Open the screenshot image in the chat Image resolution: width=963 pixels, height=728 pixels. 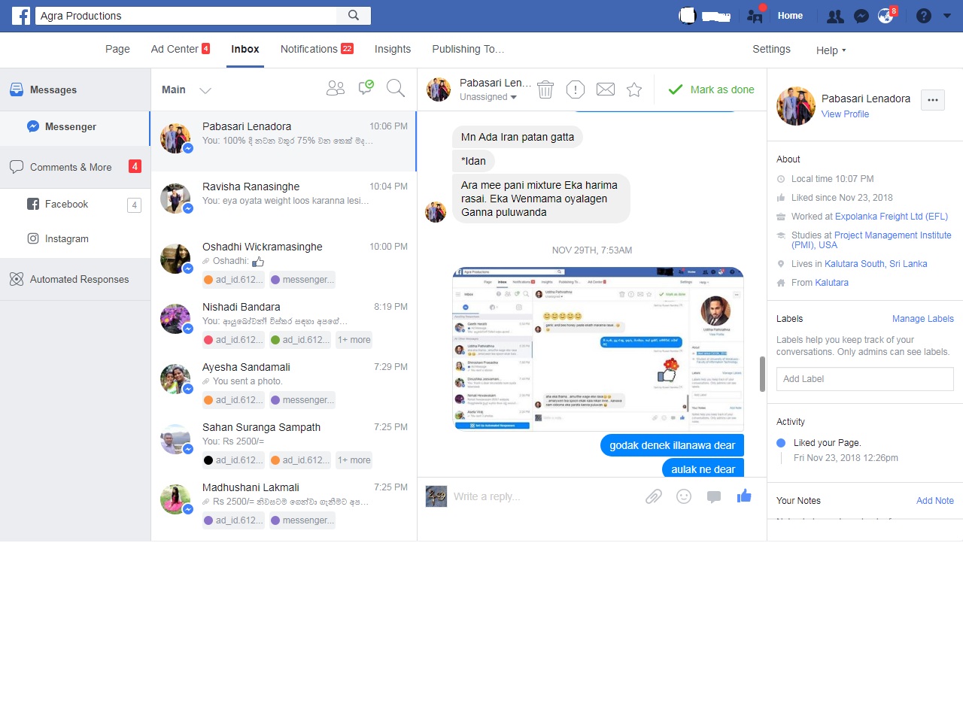[598, 350]
